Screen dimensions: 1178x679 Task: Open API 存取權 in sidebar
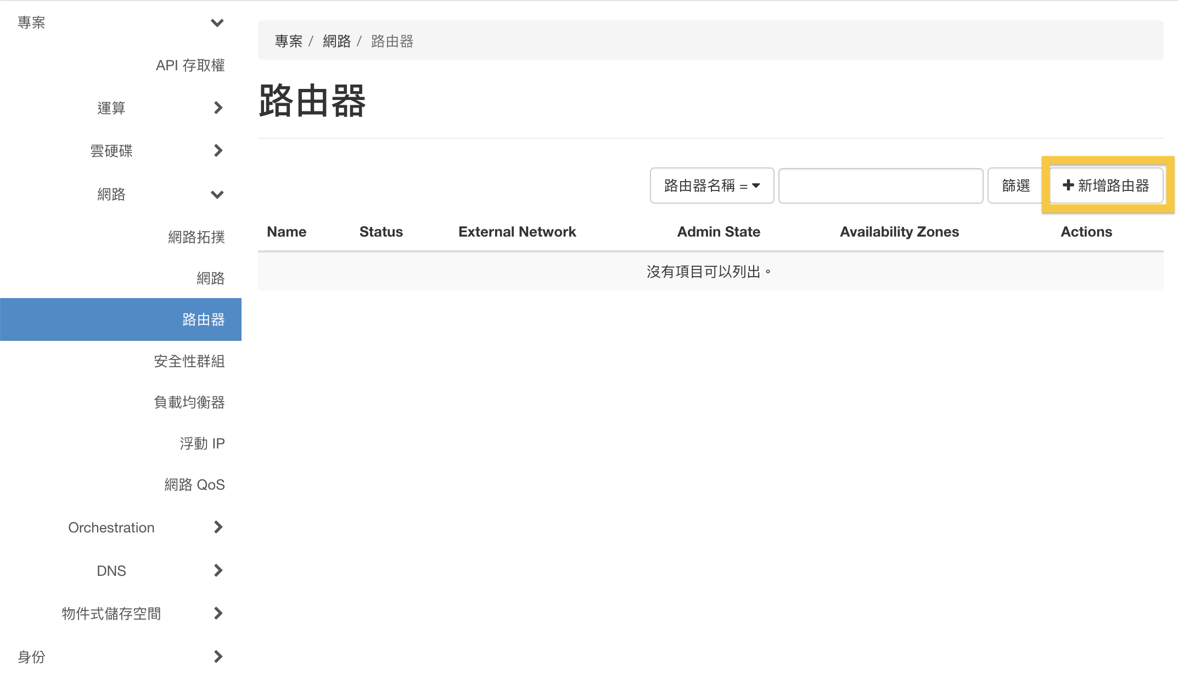190,65
